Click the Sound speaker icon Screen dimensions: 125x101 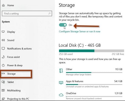click(3, 40)
